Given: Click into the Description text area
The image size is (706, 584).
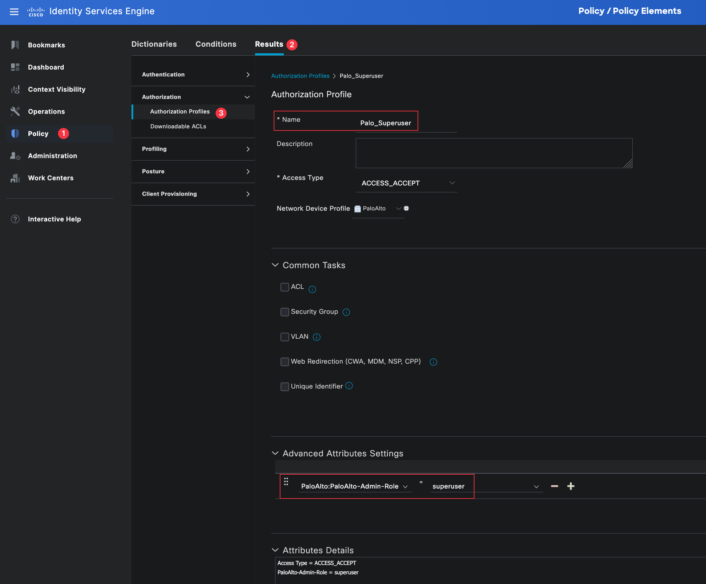Looking at the screenshot, I should point(494,153).
